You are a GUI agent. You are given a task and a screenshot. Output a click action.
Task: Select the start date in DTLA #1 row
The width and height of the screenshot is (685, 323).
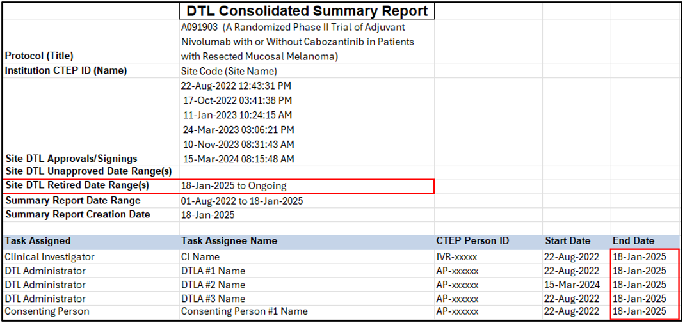(572, 271)
